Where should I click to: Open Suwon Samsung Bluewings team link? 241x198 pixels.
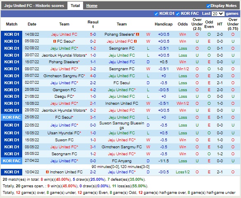pyautogui.click(x=122, y=125)
